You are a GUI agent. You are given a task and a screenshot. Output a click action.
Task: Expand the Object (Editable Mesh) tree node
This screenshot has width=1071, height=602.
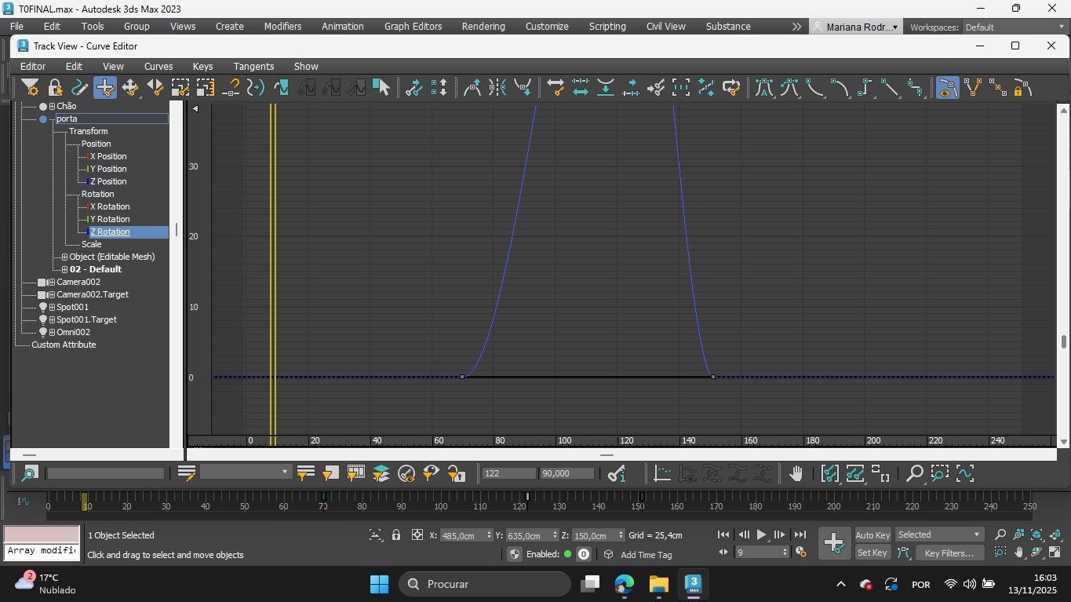click(65, 257)
